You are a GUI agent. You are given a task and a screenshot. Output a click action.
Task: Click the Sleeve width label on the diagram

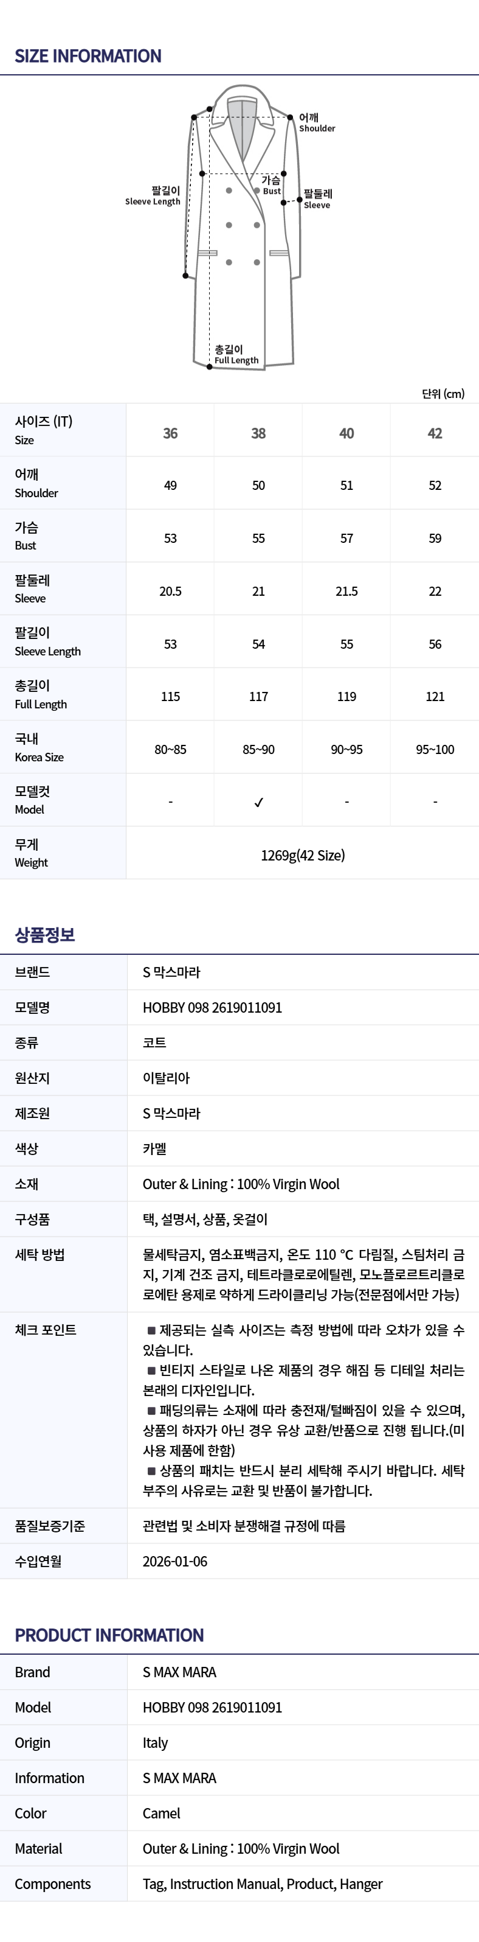point(317,199)
